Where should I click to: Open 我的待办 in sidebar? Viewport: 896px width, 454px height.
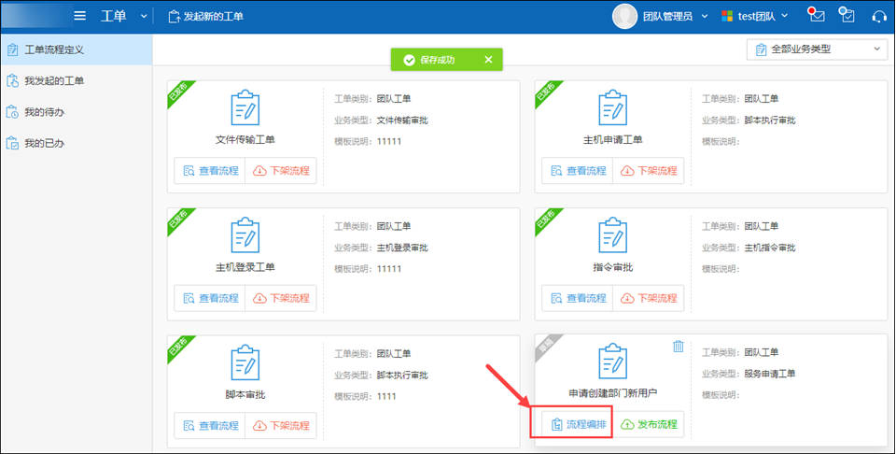pos(44,112)
